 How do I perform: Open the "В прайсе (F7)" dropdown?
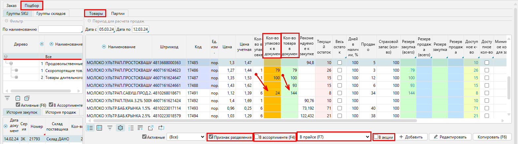click(x=334, y=137)
